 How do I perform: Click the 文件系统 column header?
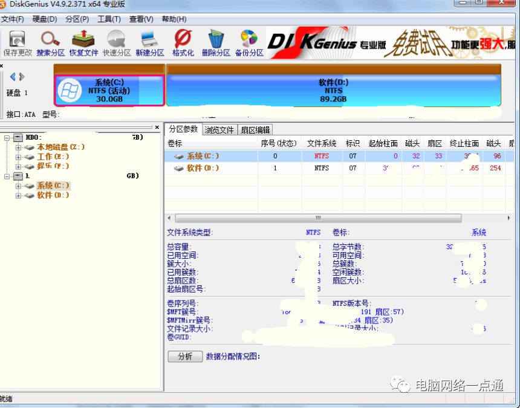point(322,143)
